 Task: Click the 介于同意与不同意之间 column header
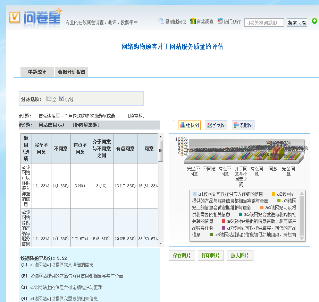[102, 148]
